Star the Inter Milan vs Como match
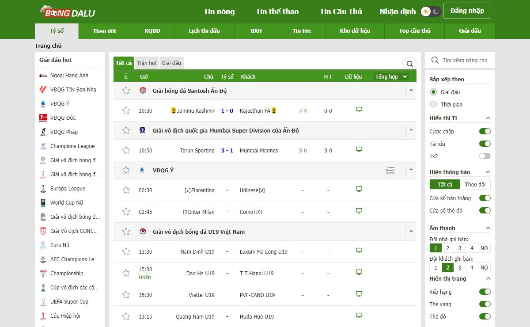The image size is (530, 327). pos(126,212)
